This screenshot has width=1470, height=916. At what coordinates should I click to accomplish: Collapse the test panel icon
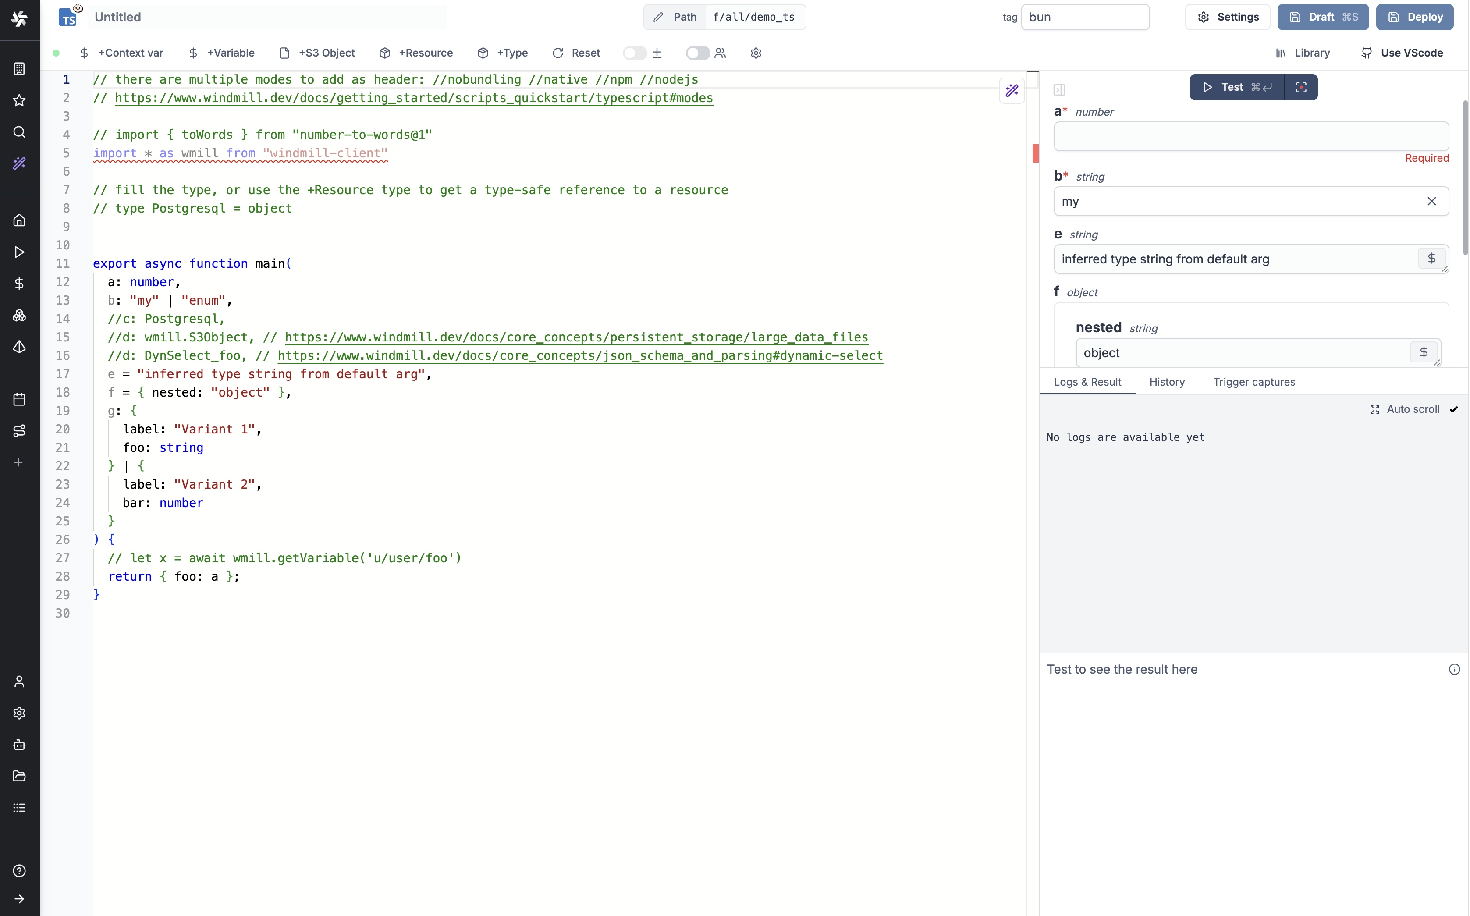(x=1059, y=90)
